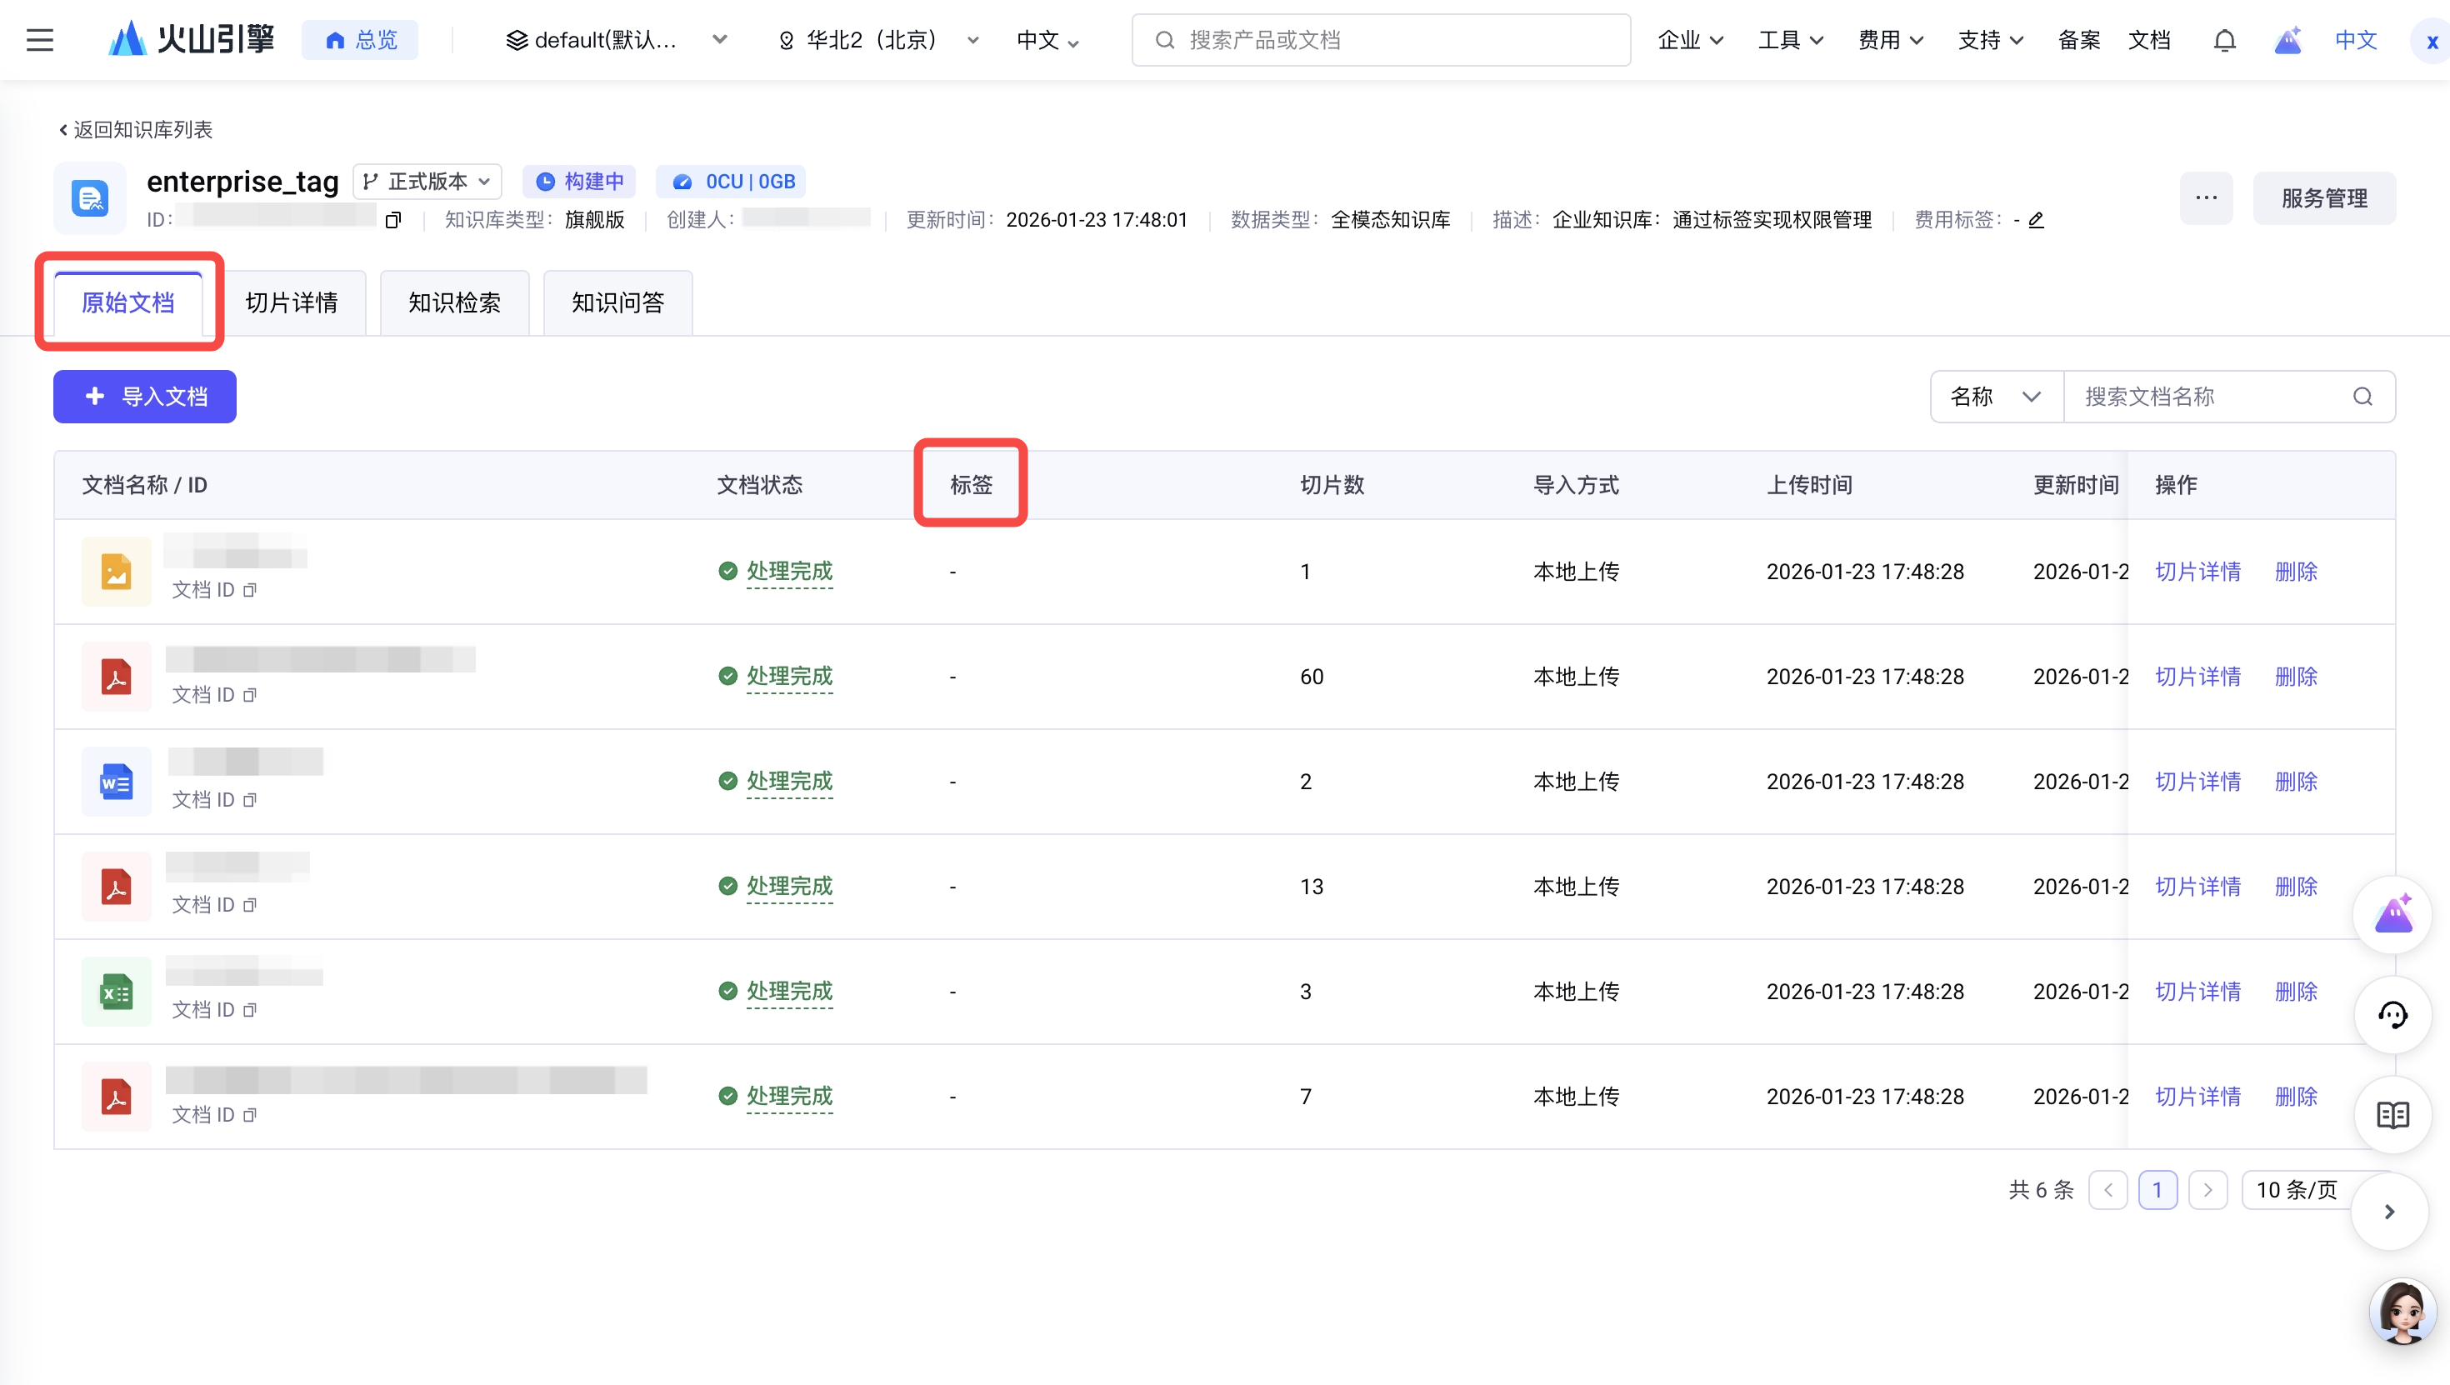Image resolution: width=2450 pixels, height=1385 pixels.
Task: Open the customer support headset icon
Action: 2392,1015
